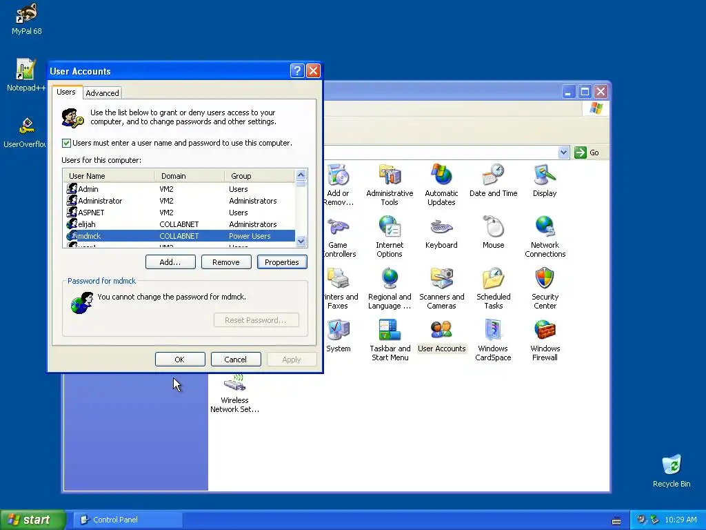Open Mouse settings icon

tap(493, 233)
